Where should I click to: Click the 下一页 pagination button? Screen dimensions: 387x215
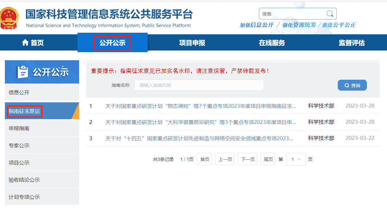tap(247, 159)
